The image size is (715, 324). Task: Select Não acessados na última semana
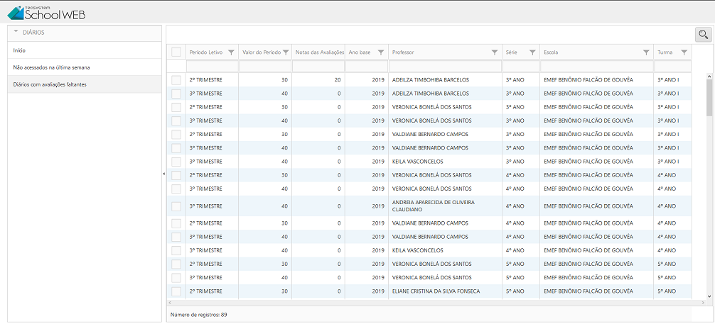coord(51,67)
